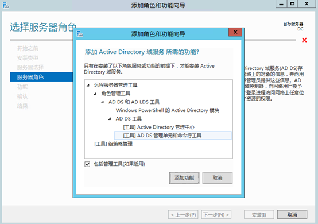Collapse the AD DS 和 AD LDS 工具 node

point(103,102)
